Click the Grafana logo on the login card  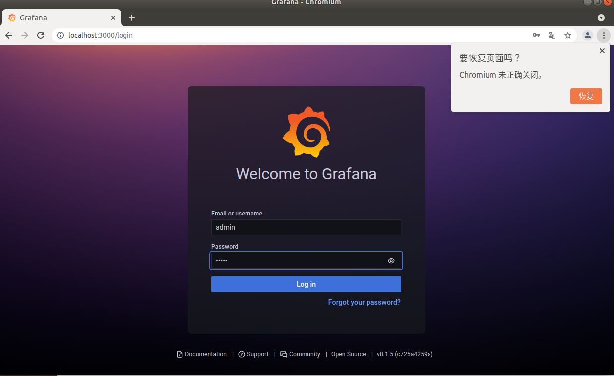point(307,131)
